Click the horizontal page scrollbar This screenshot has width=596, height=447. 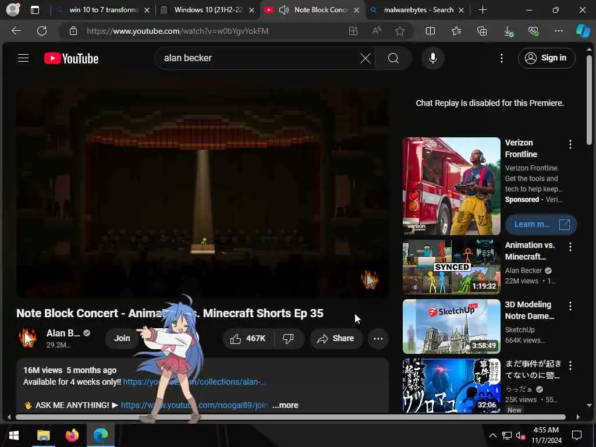tap(290, 417)
